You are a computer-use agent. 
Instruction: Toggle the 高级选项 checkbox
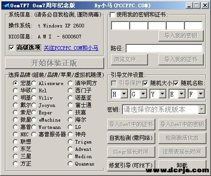coord(11,48)
